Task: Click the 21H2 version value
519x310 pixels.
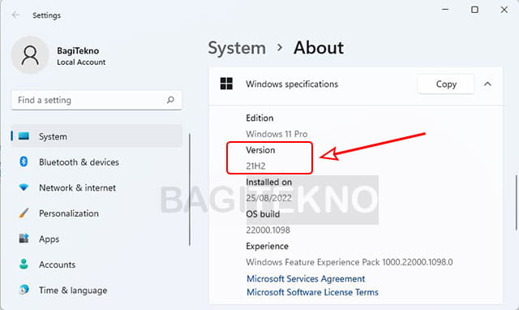Action: pos(256,166)
